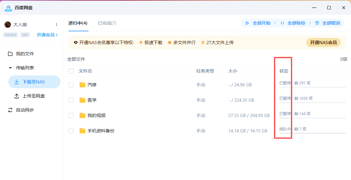The image size is (351, 180).
Task: Click the 手机资料备份 folder icon
Action: pyautogui.click(x=82, y=131)
